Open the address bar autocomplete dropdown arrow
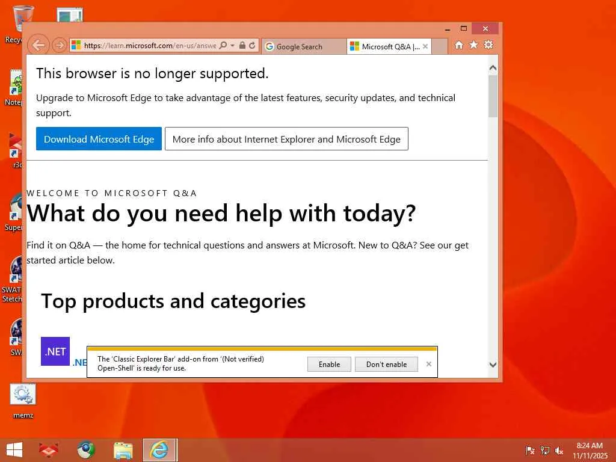This screenshot has width=616, height=462. 233,46
